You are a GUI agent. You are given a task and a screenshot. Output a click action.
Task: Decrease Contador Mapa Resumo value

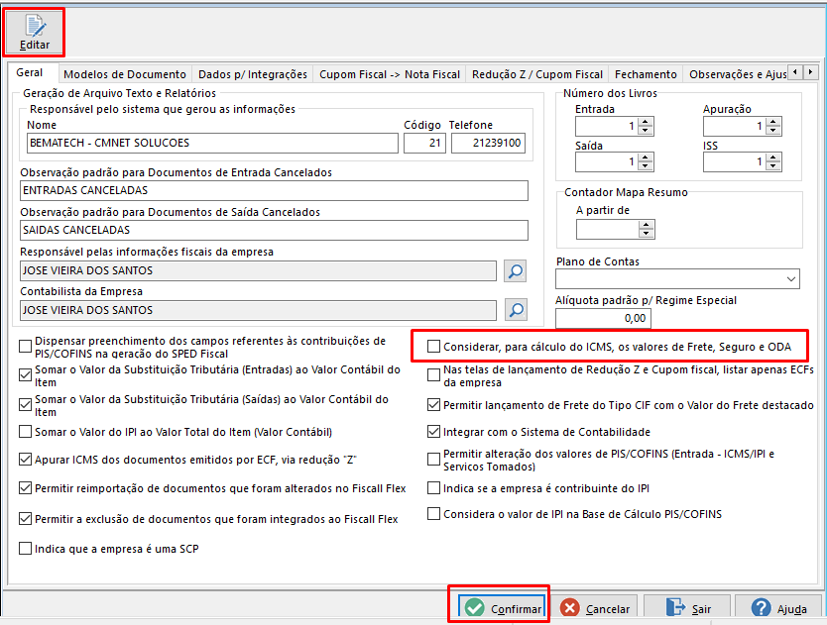[647, 234]
